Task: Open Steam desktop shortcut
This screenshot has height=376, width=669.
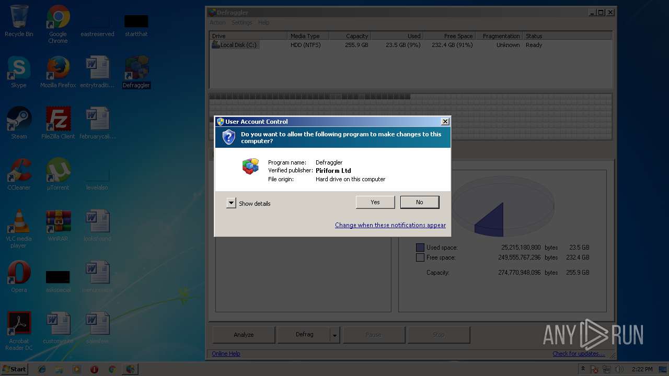Action: coord(19,123)
